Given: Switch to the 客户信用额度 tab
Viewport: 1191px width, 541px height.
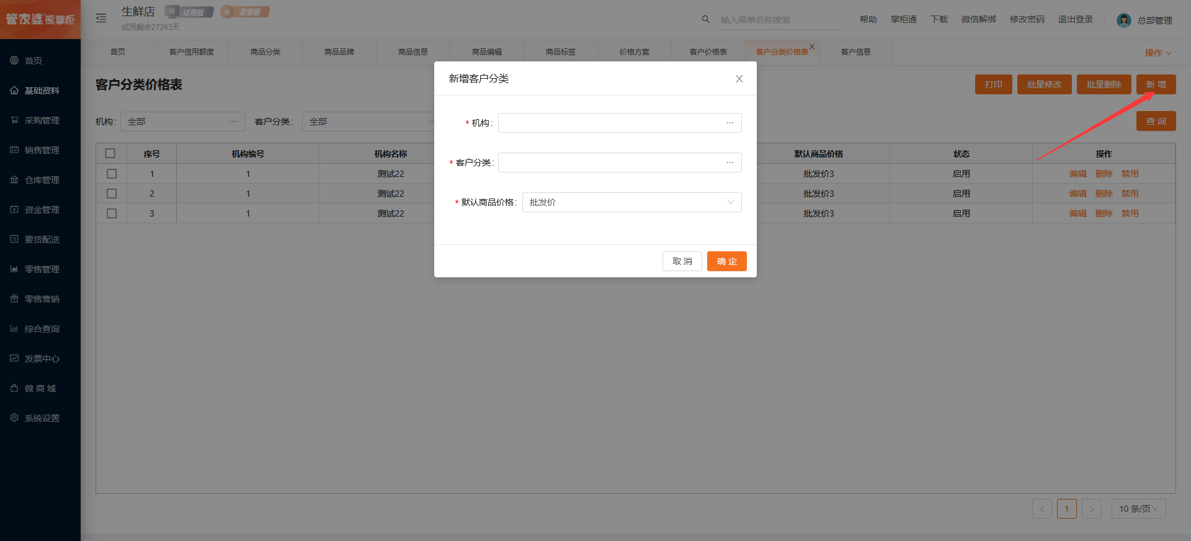Looking at the screenshot, I should pos(192,52).
